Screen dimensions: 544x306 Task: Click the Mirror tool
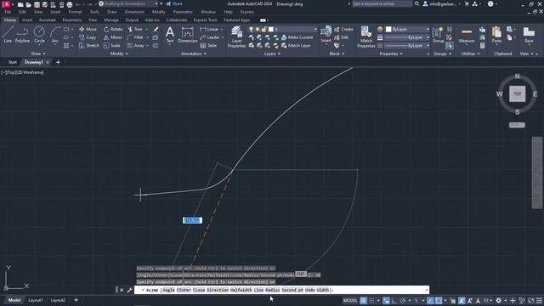[113, 37]
